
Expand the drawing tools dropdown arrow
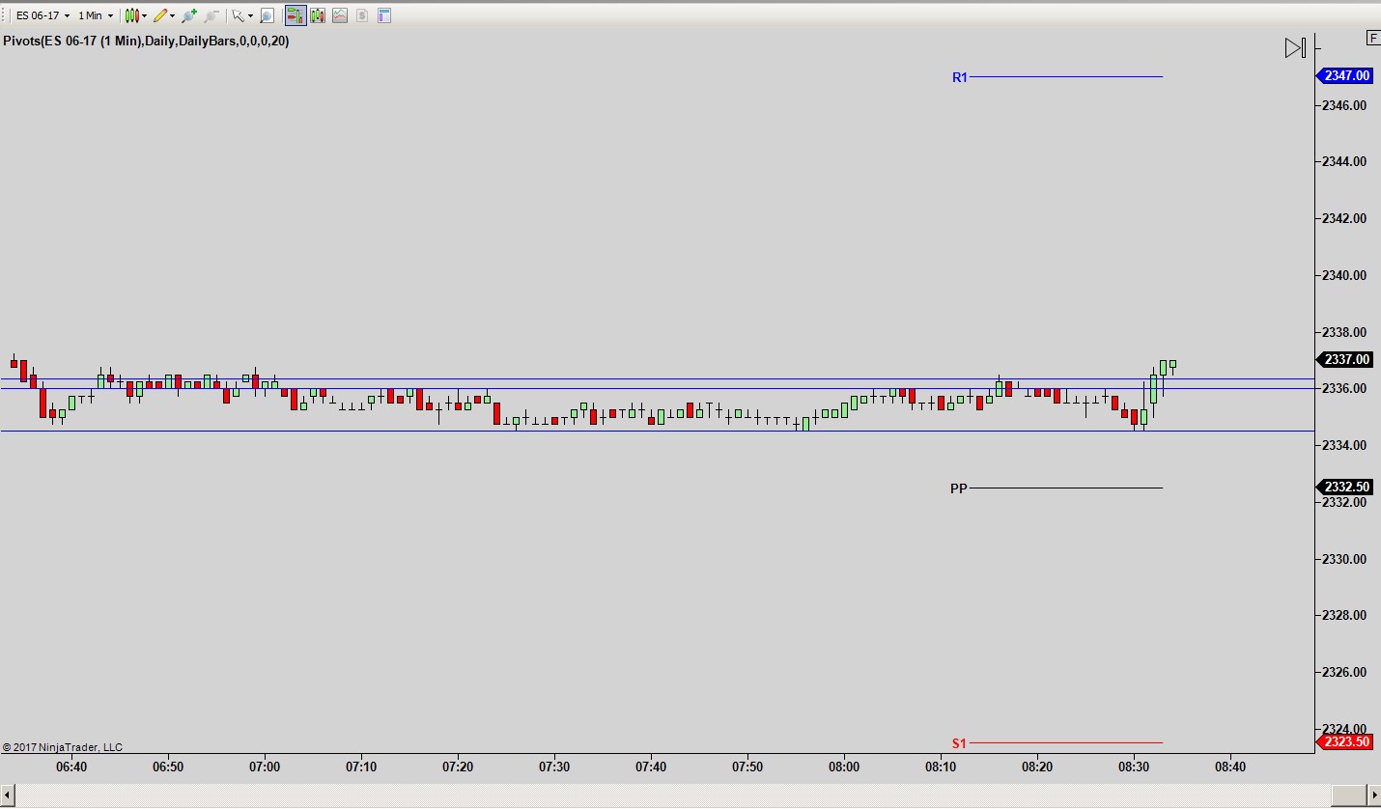click(173, 15)
